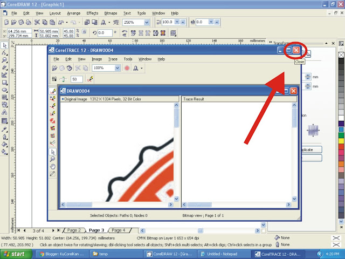Screen dimensions: 345x259
Task: Open Effects menu in CorelDRAW
Action: (x=92, y=13)
